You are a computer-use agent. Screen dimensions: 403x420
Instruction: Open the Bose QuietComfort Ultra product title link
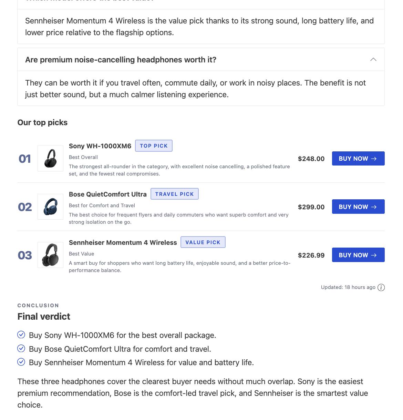click(x=107, y=194)
